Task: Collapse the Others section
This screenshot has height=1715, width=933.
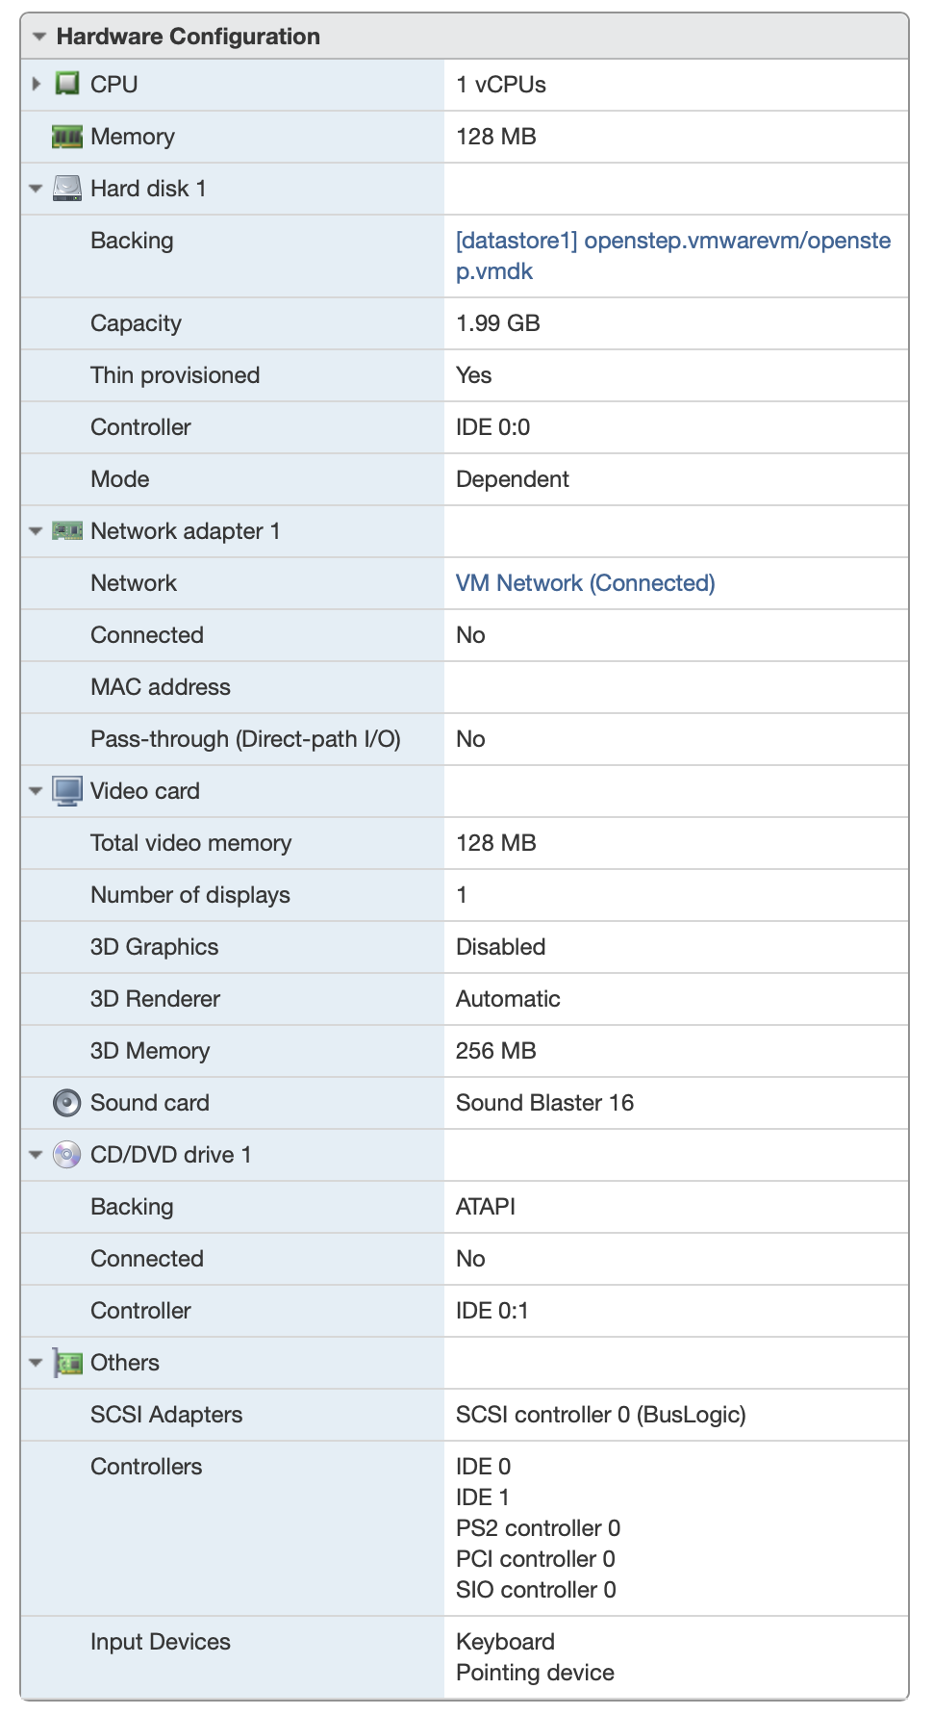Action: [x=37, y=1363]
